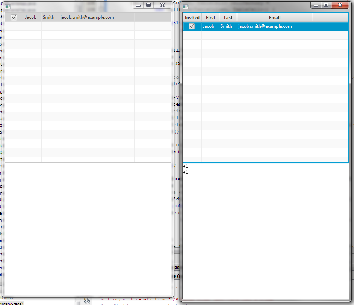The height and width of the screenshot is (305, 354).
Task: Toggle the Invited checkbox in the highlighted row
Action: coord(192,26)
